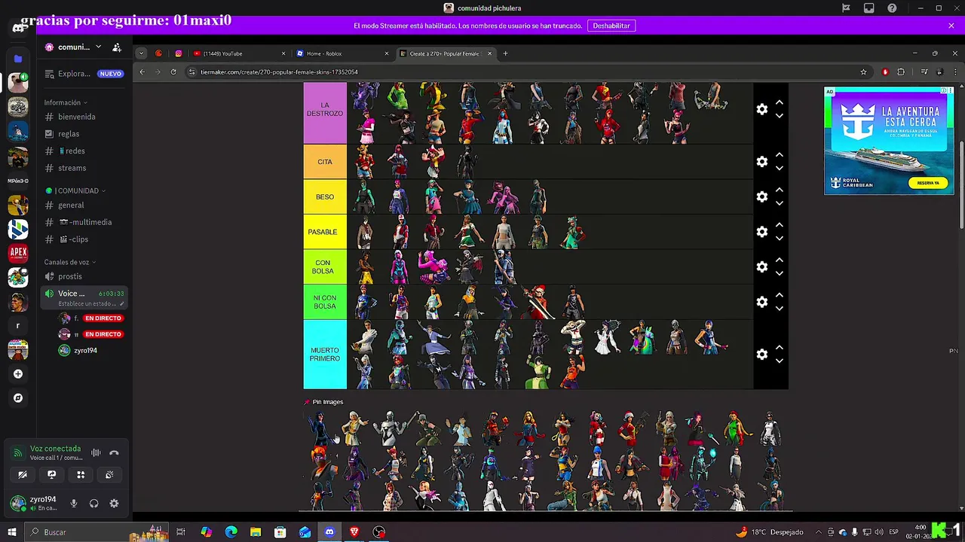Image resolution: width=965 pixels, height=542 pixels.
Task: Open settings gear for CON BOLSA tier row
Action: point(762,266)
